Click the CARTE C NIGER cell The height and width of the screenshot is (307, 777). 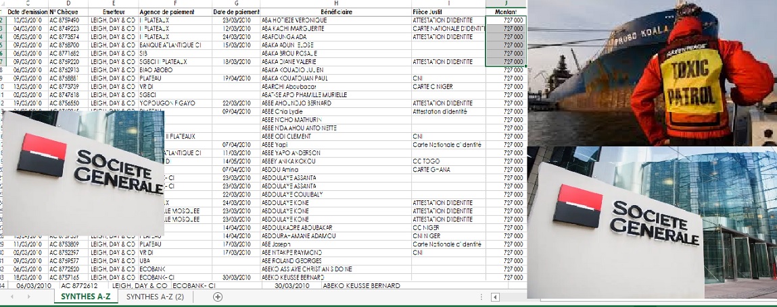[448, 86]
